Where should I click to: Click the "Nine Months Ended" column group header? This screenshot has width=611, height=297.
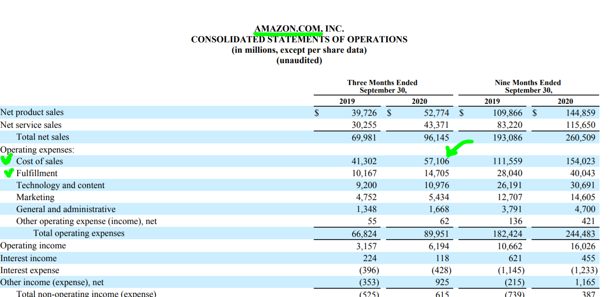(x=528, y=83)
